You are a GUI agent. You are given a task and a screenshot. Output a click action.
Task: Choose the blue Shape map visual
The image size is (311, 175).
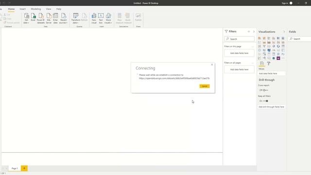coord(269,50)
